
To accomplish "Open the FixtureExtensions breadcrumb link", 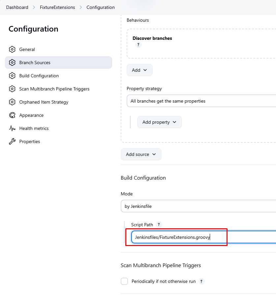I will (x=57, y=7).
